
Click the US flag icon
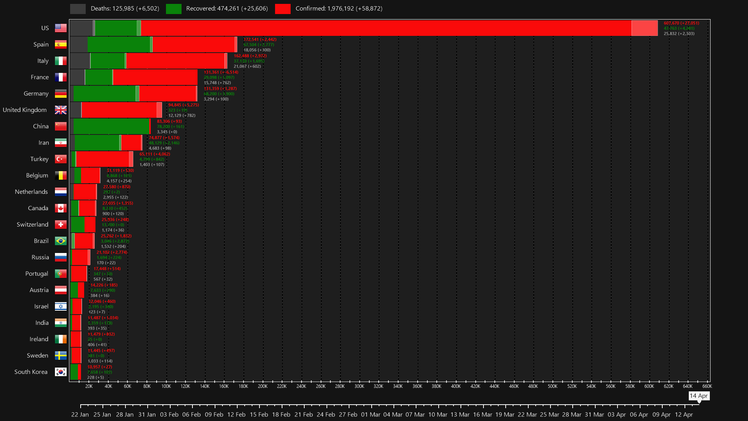tap(61, 28)
